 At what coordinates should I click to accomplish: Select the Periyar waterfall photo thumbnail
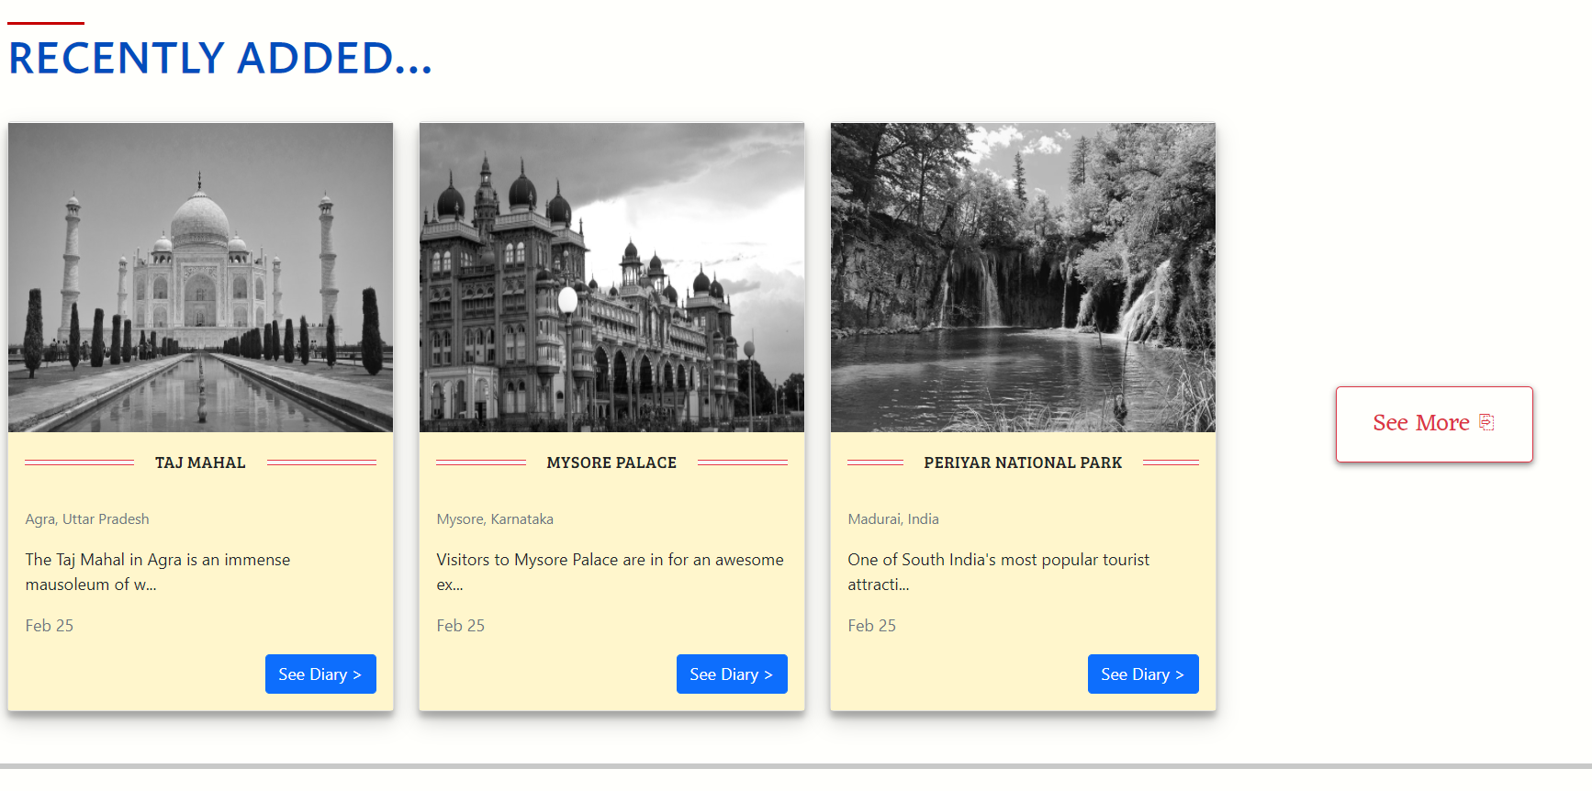tap(1024, 277)
